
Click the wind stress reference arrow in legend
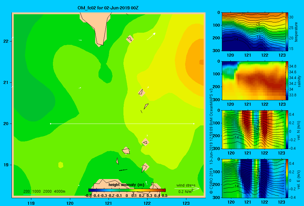pyautogui.click(x=187, y=188)
